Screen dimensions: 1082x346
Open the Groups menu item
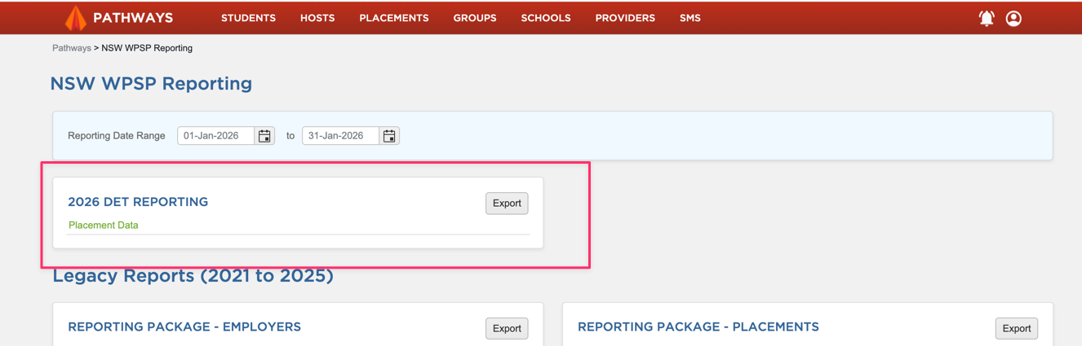475,18
